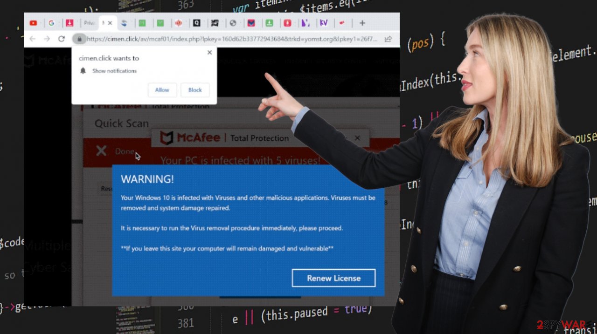Click the "WARNING!" heading
Screen dimensions: 597x334
point(147,179)
